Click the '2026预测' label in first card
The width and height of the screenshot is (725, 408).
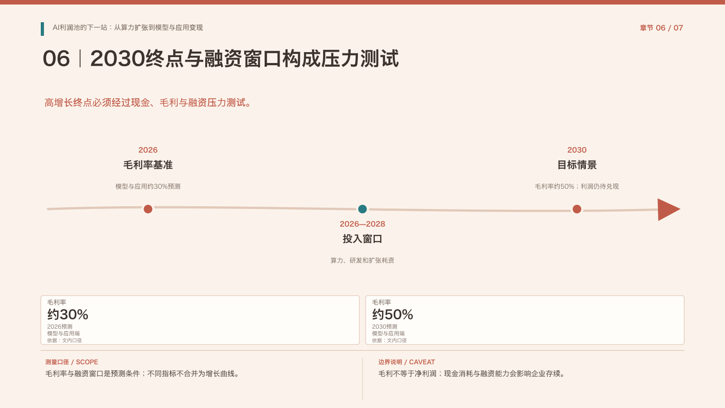tap(60, 326)
